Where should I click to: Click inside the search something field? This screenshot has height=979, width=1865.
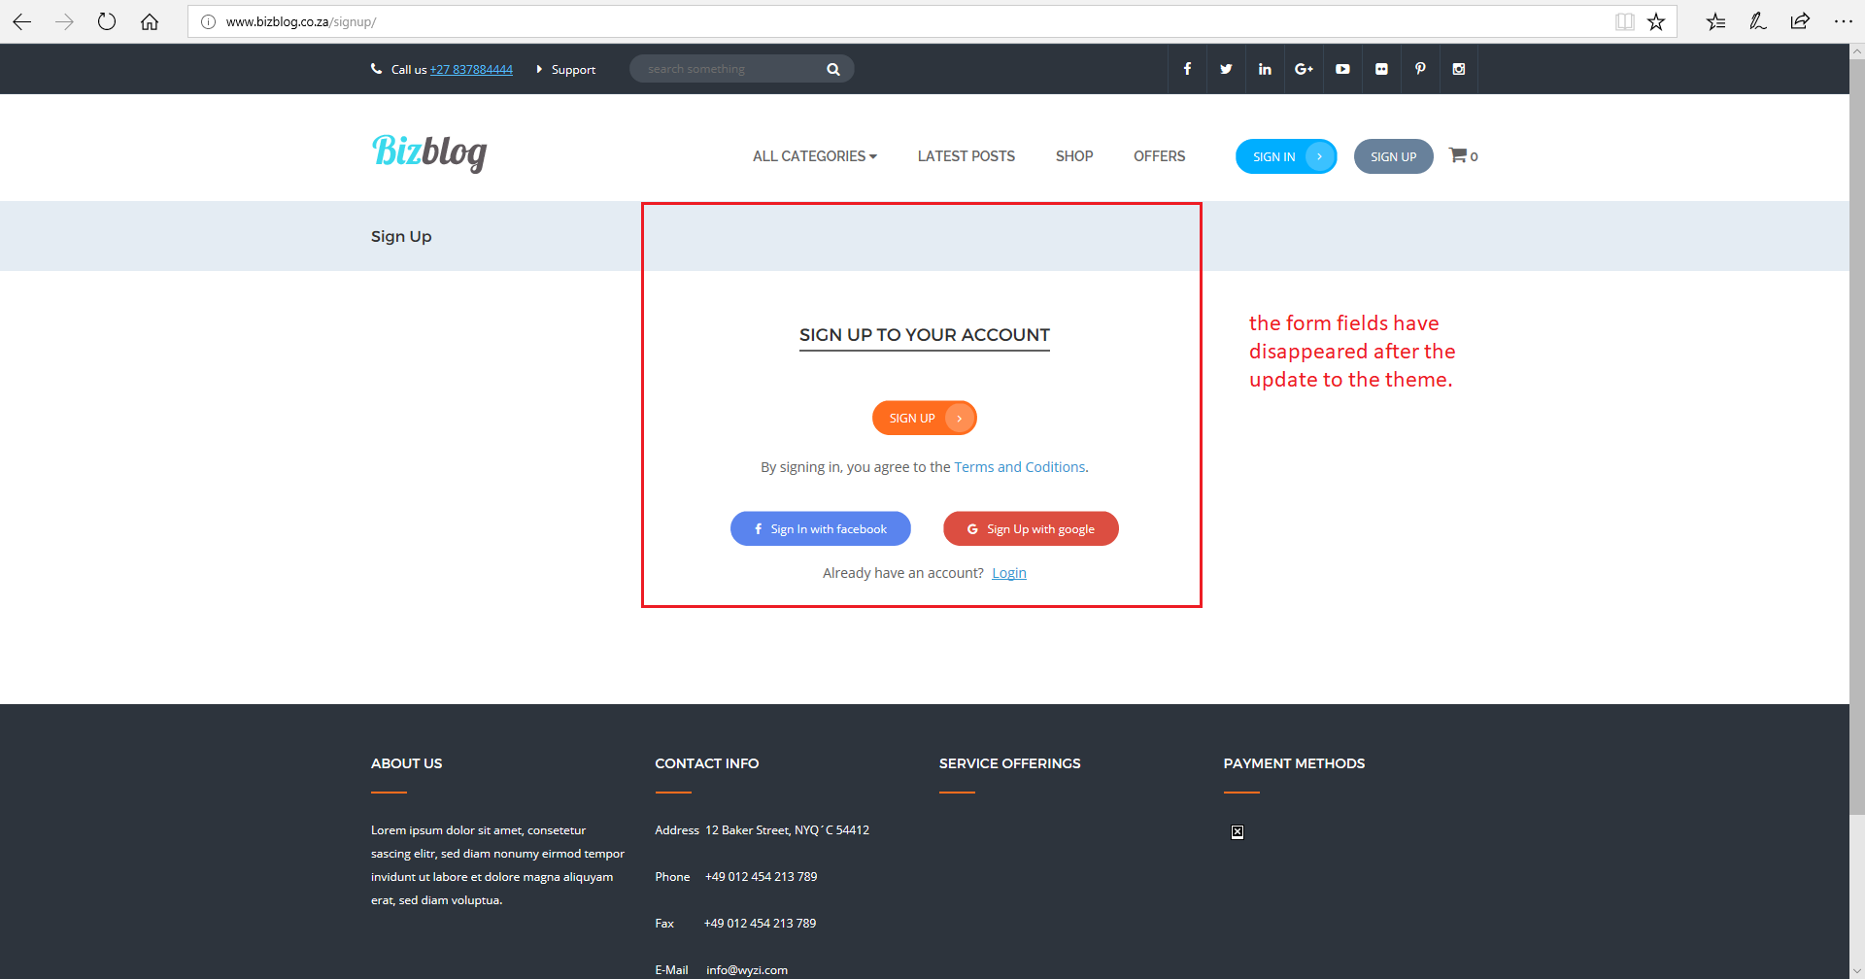point(729,68)
